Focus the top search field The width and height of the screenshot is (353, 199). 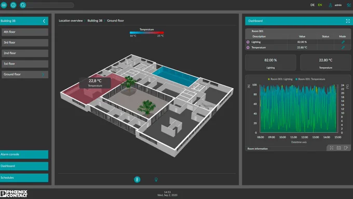[50, 5]
